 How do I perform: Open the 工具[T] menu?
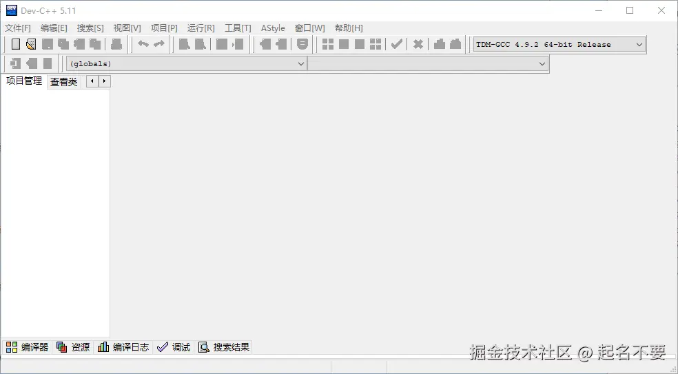pos(238,28)
